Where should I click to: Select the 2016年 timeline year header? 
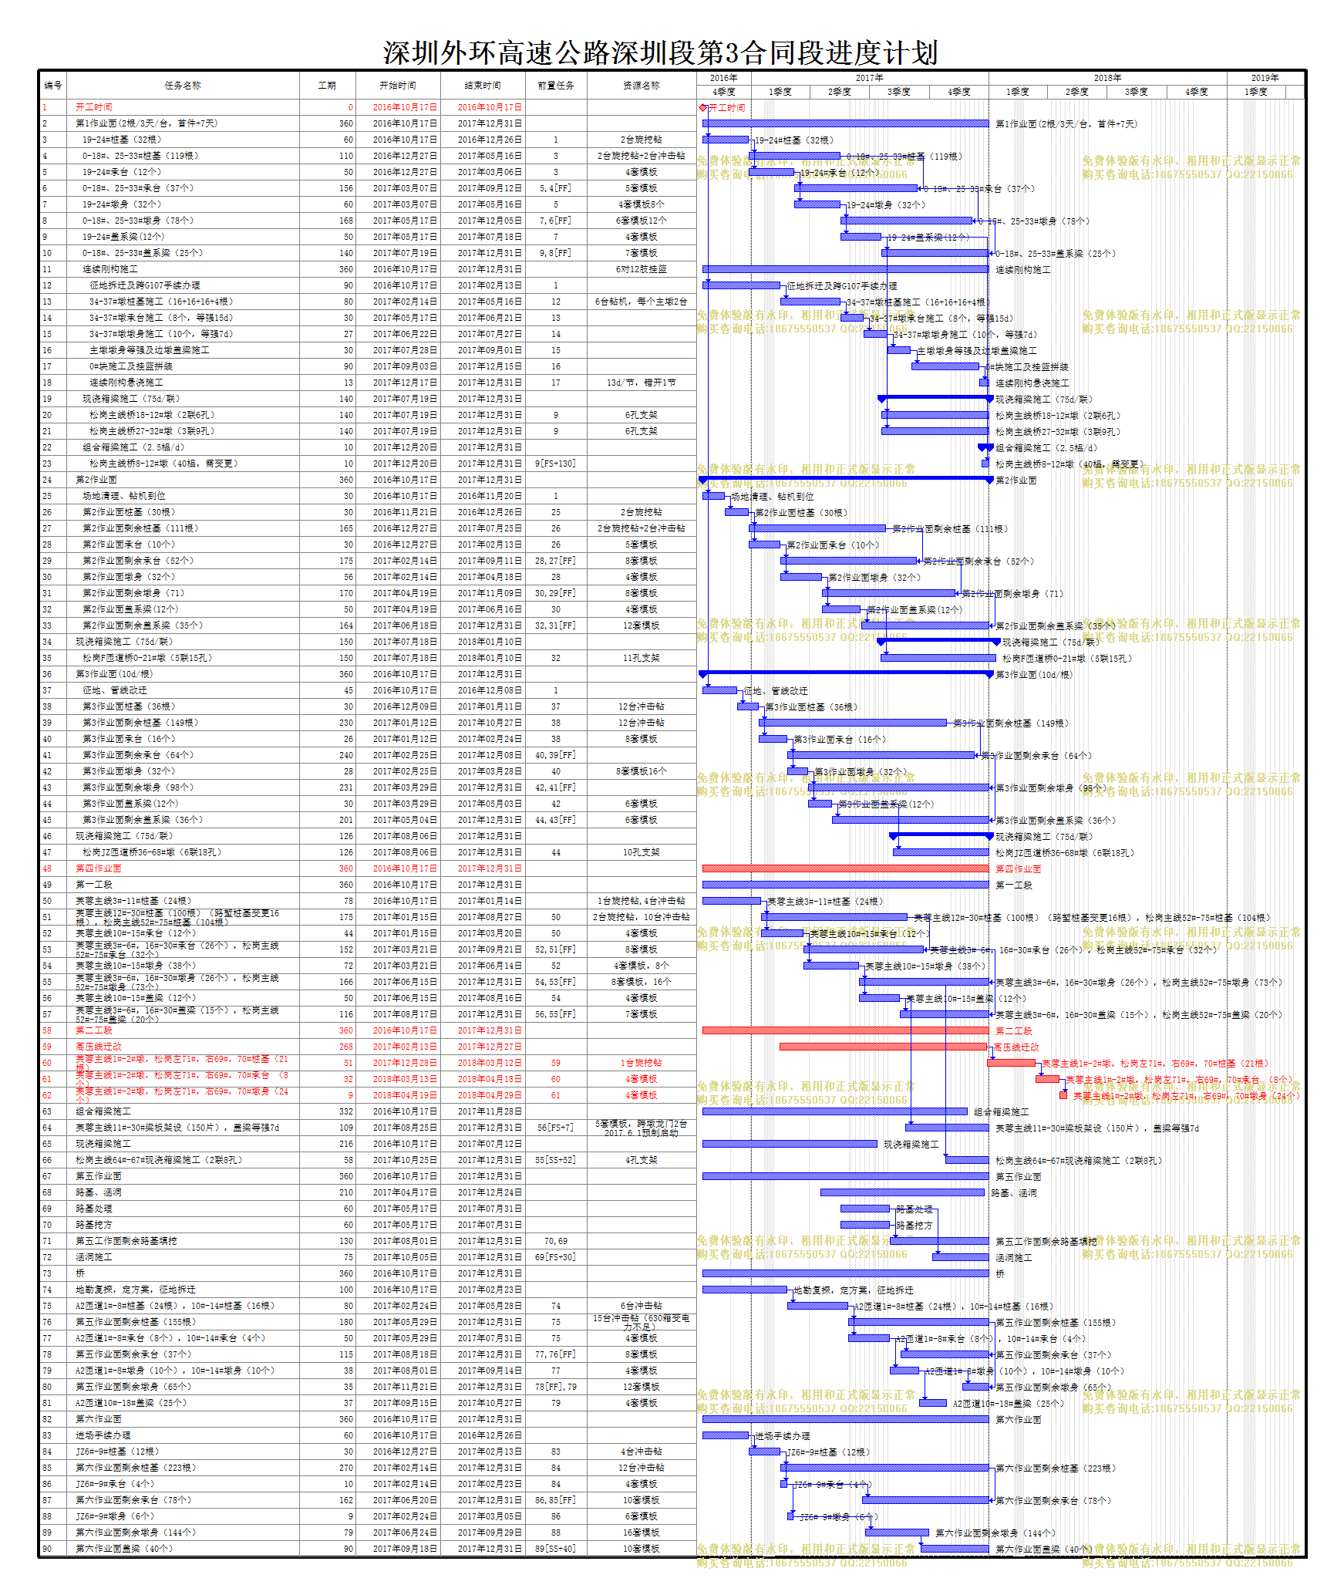click(724, 78)
